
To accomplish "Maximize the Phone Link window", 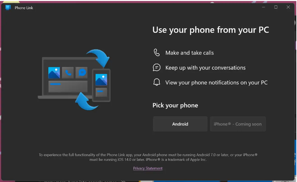I will coord(276,7).
